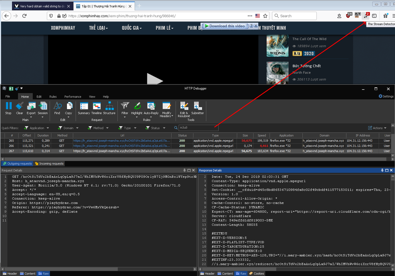Open HTTP Debugger Settings
The width and height of the screenshot is (395, 276).
point(386,96)
